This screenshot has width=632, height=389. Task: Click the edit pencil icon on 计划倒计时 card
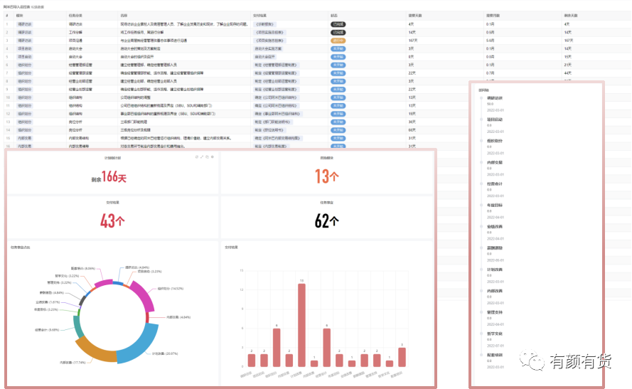[x=203, y=157]
